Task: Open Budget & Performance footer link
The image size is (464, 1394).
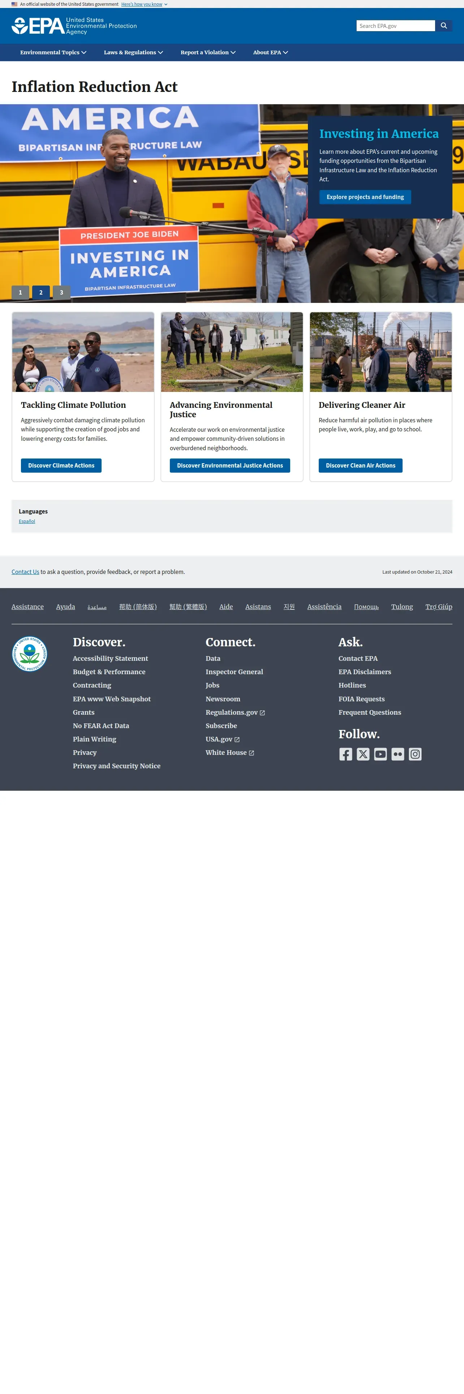Action: (x=109, y=672)
